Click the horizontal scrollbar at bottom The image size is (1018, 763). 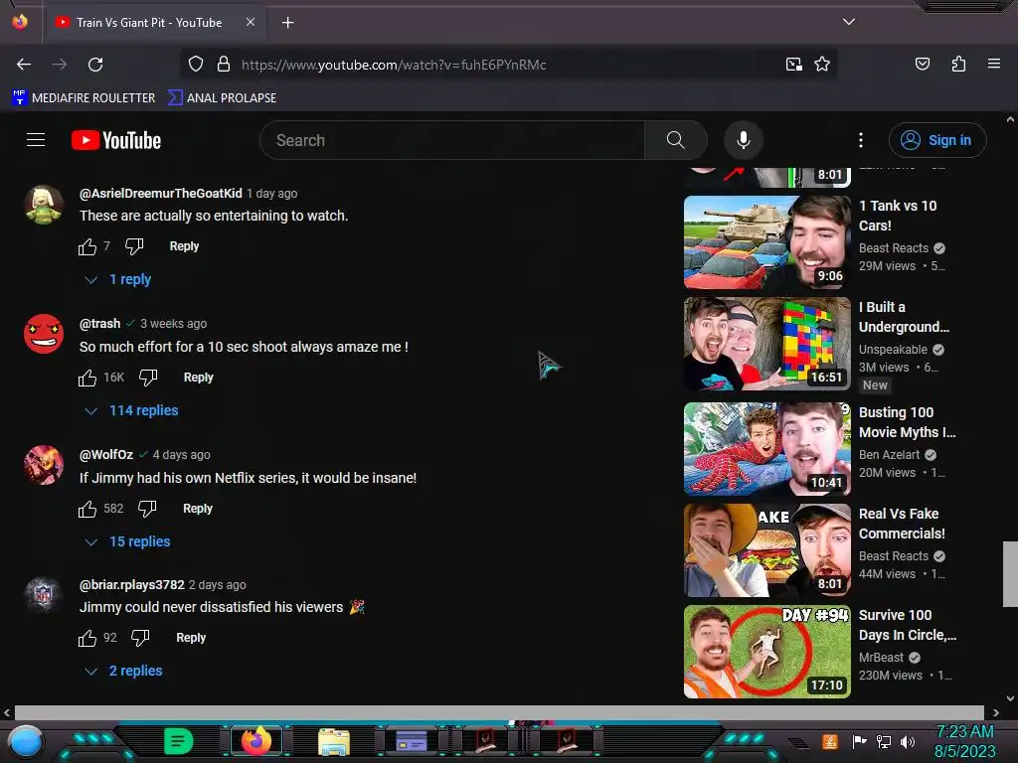[499, 712]
